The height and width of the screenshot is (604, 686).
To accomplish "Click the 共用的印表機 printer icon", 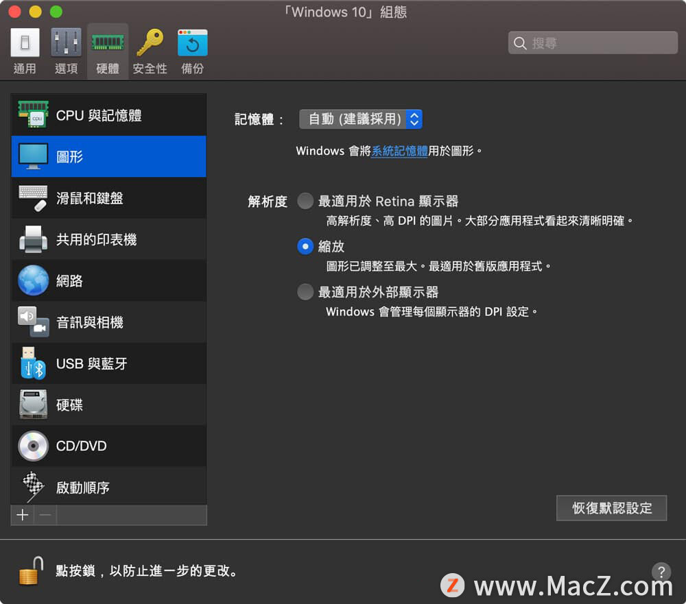I will [x=33, y=239].
